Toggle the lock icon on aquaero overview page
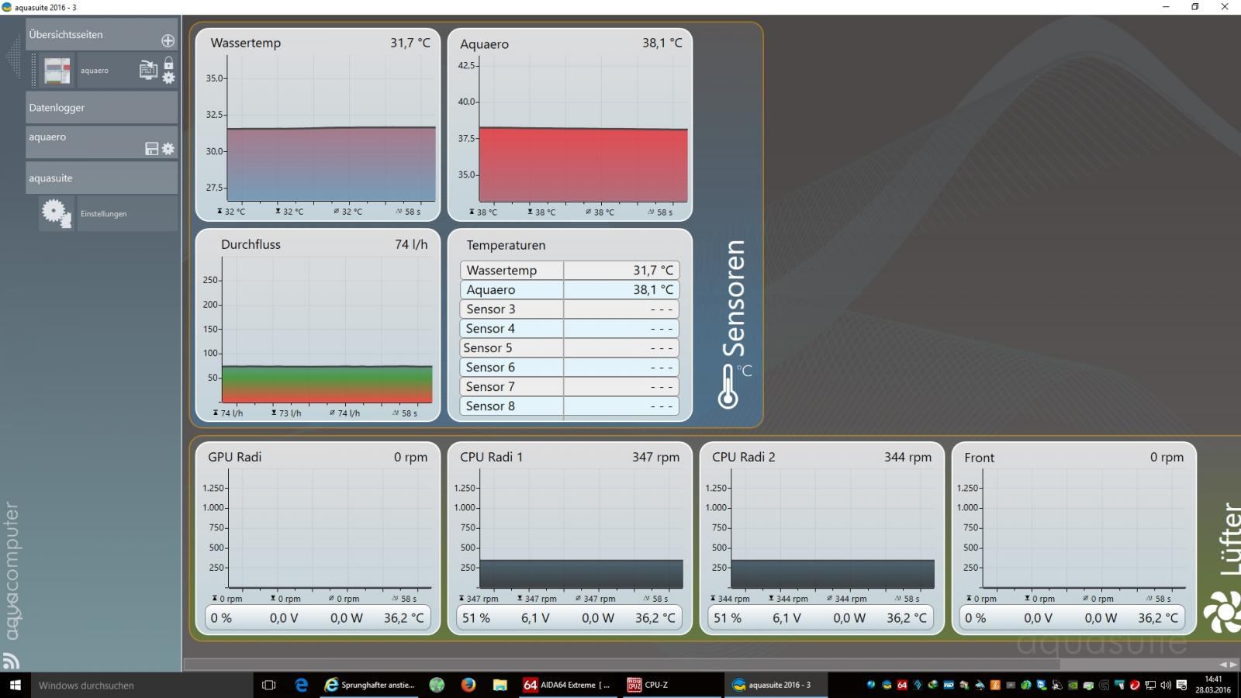Screen dimensions: 1241x698 tap(168, 64)
